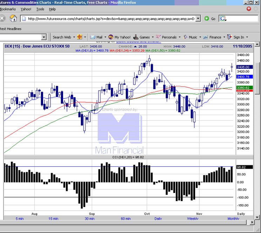Screen dimensions: 261x233
Task: Select the 15 min chart interval
Action: tap(53, 219)
